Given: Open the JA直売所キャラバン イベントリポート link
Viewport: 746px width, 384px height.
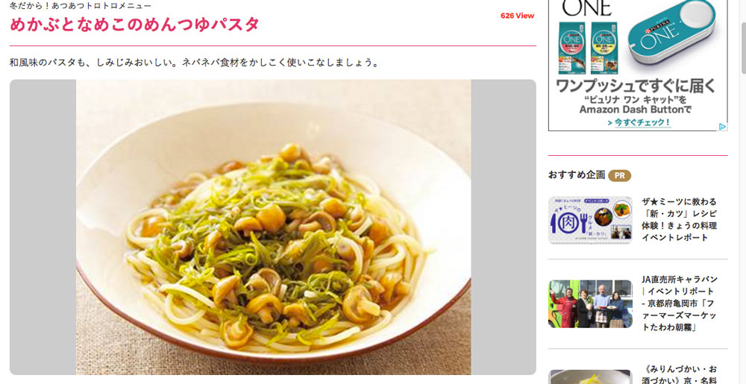Looking at the screenshot, I should click(x=680, y=303).
